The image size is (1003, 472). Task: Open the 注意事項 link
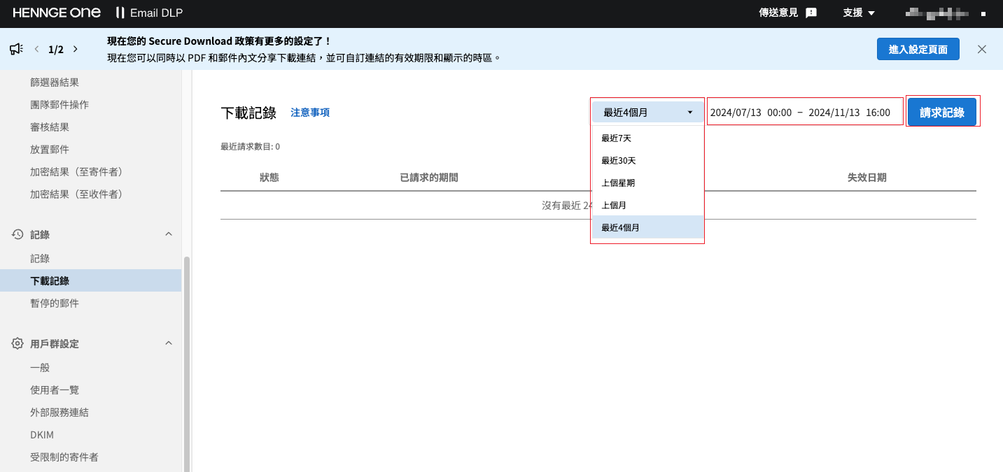[x=310, y=113]
